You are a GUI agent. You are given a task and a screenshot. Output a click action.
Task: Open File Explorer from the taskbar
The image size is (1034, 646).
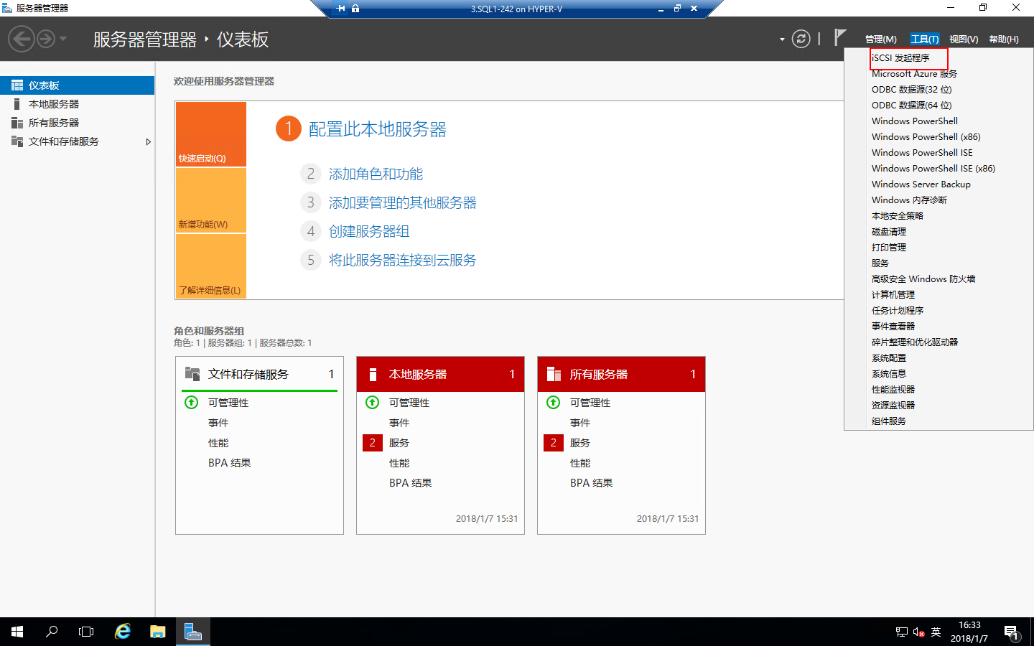157,632
